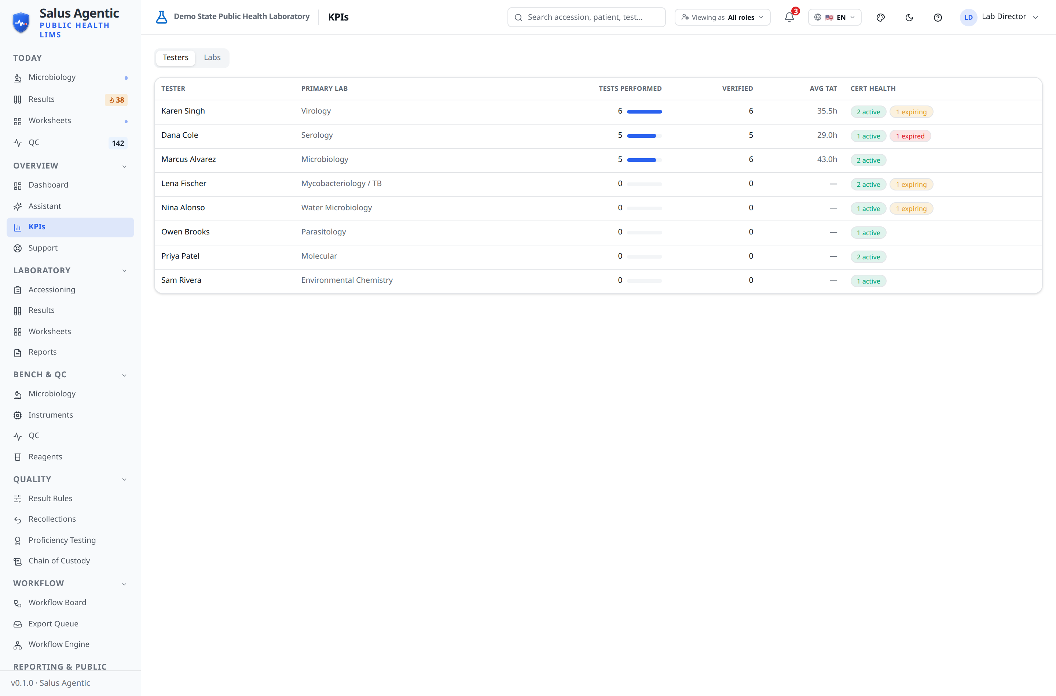Click the Support lifebuoy icon
The height and width of the screenshot is (696, 1056).
(18, 249)
